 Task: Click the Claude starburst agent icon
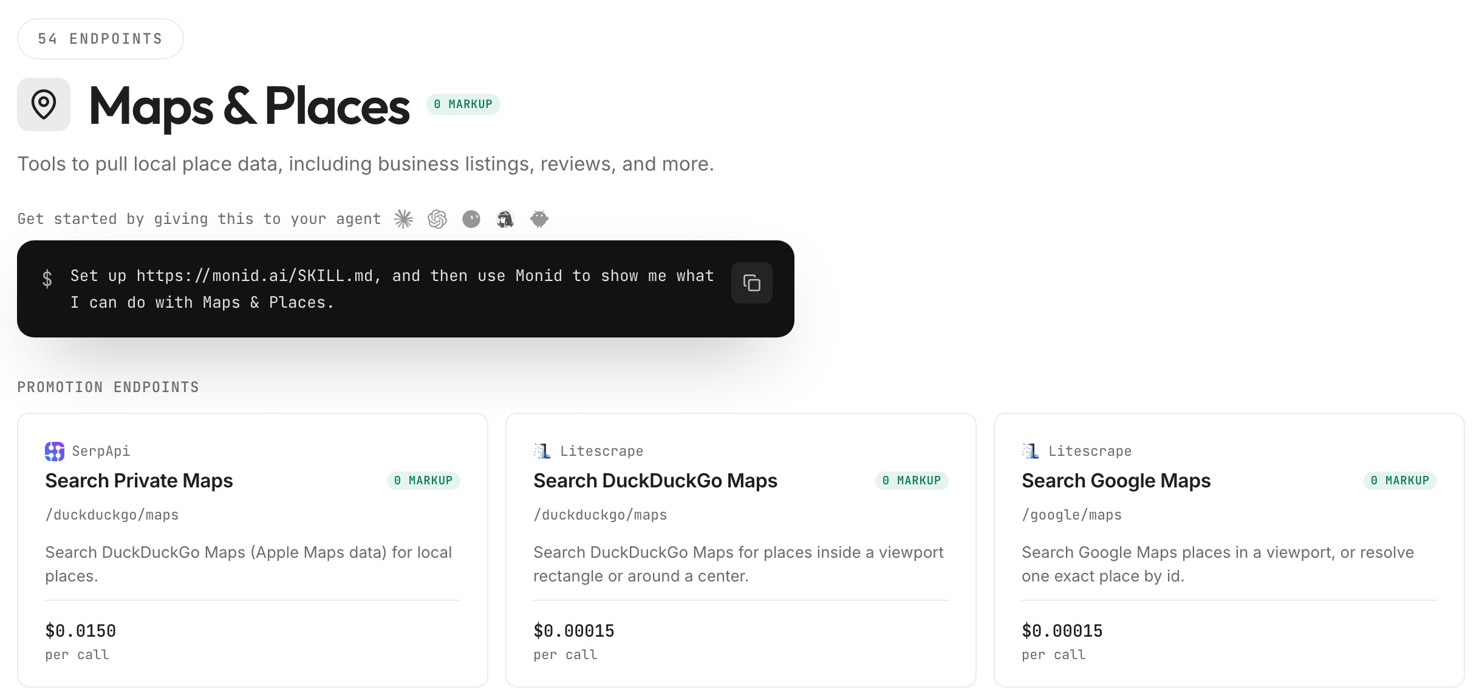403,219
